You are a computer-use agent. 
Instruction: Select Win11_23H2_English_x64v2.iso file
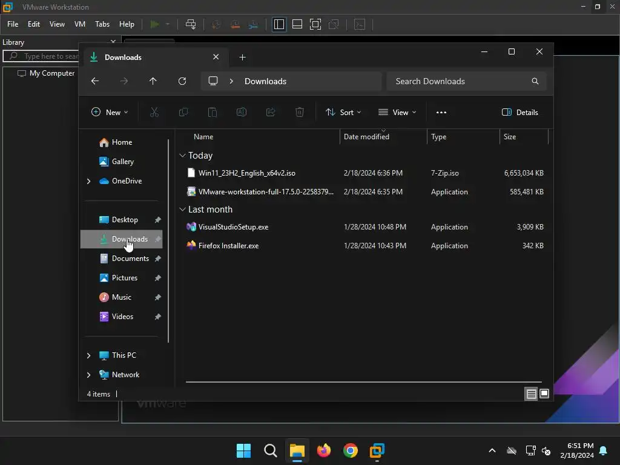365,173
